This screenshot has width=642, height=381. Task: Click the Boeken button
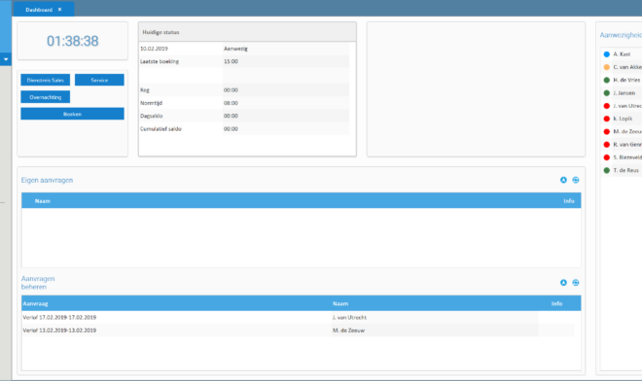[x=73, y=114]
